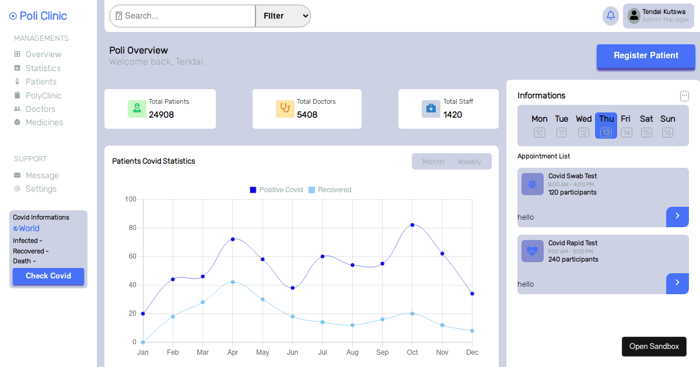Go to Medicines in the sidebar

coord(44,122)
